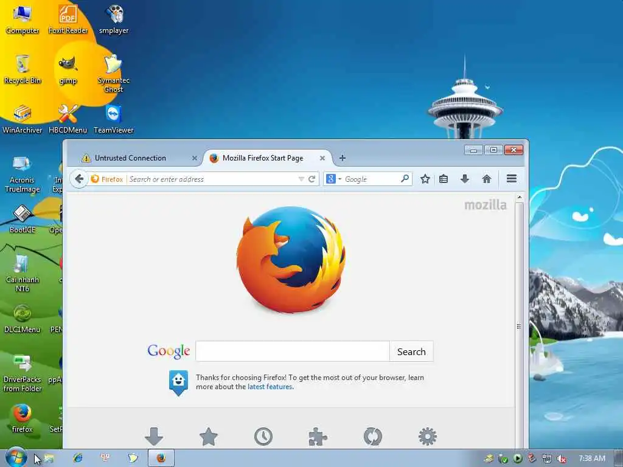Viewport: 623px width, 467px height.
Task: Open the Windows Start menu orb
Action: [x=16, y=457]
